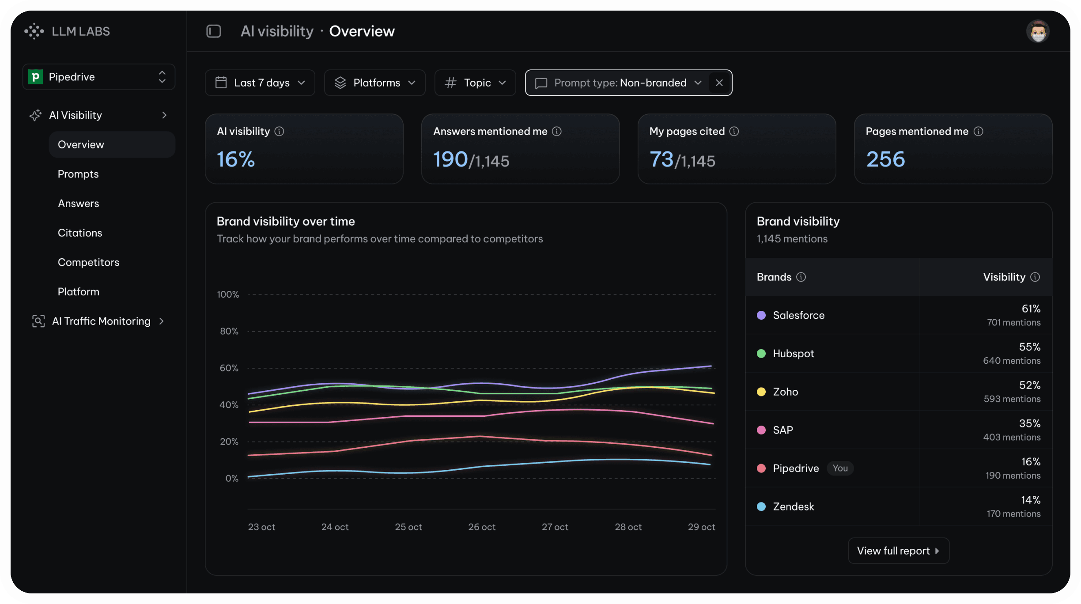Open the Platforms filter dropdown
Image resolution: width=1081 pixels, height=604 pixels.
pos(375,83)
